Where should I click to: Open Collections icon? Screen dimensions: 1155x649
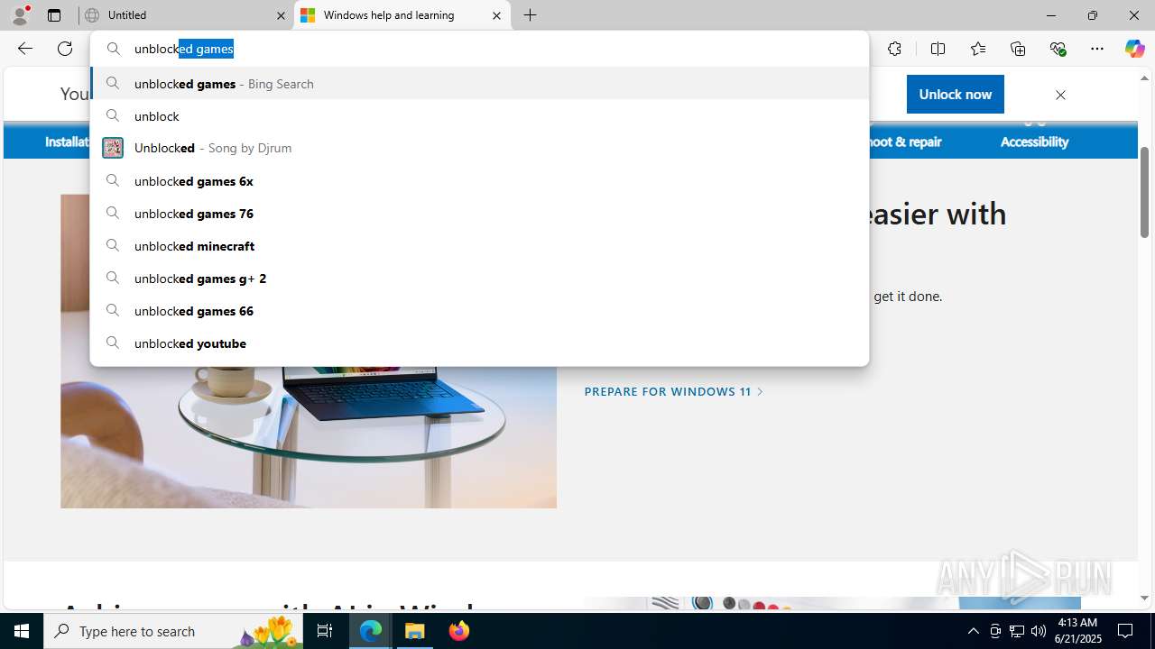click(1018, 49)
